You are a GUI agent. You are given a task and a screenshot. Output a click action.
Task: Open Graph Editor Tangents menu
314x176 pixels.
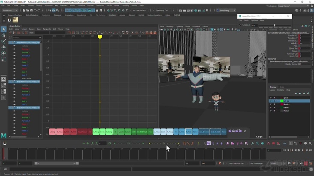pyautogui.click(x=47, y=29)
